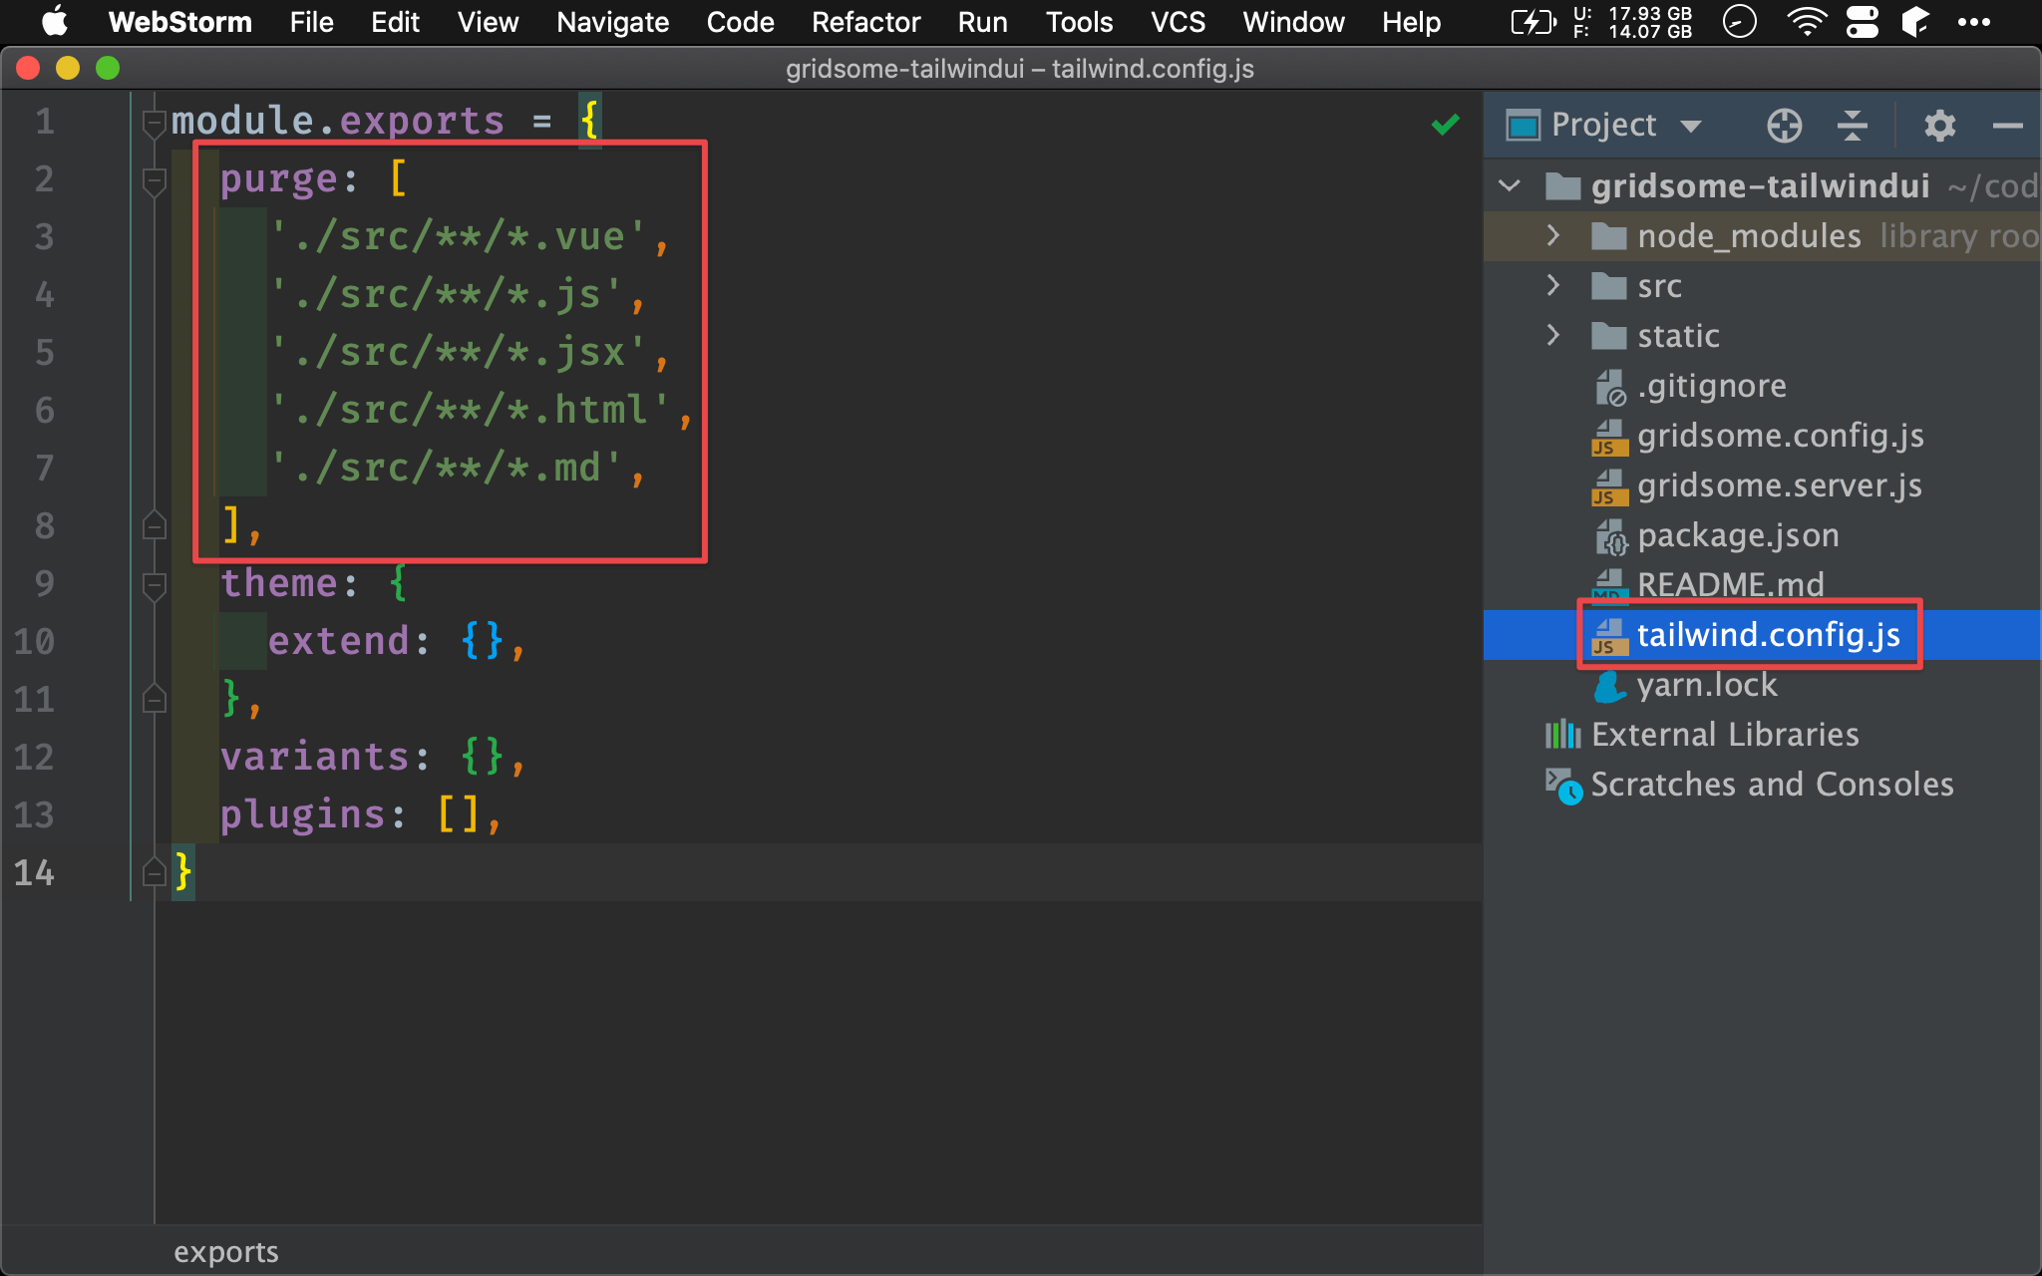Click the battery charging status icon
Screen dimensions: 2042x1276
click(x=1533, y=22)
